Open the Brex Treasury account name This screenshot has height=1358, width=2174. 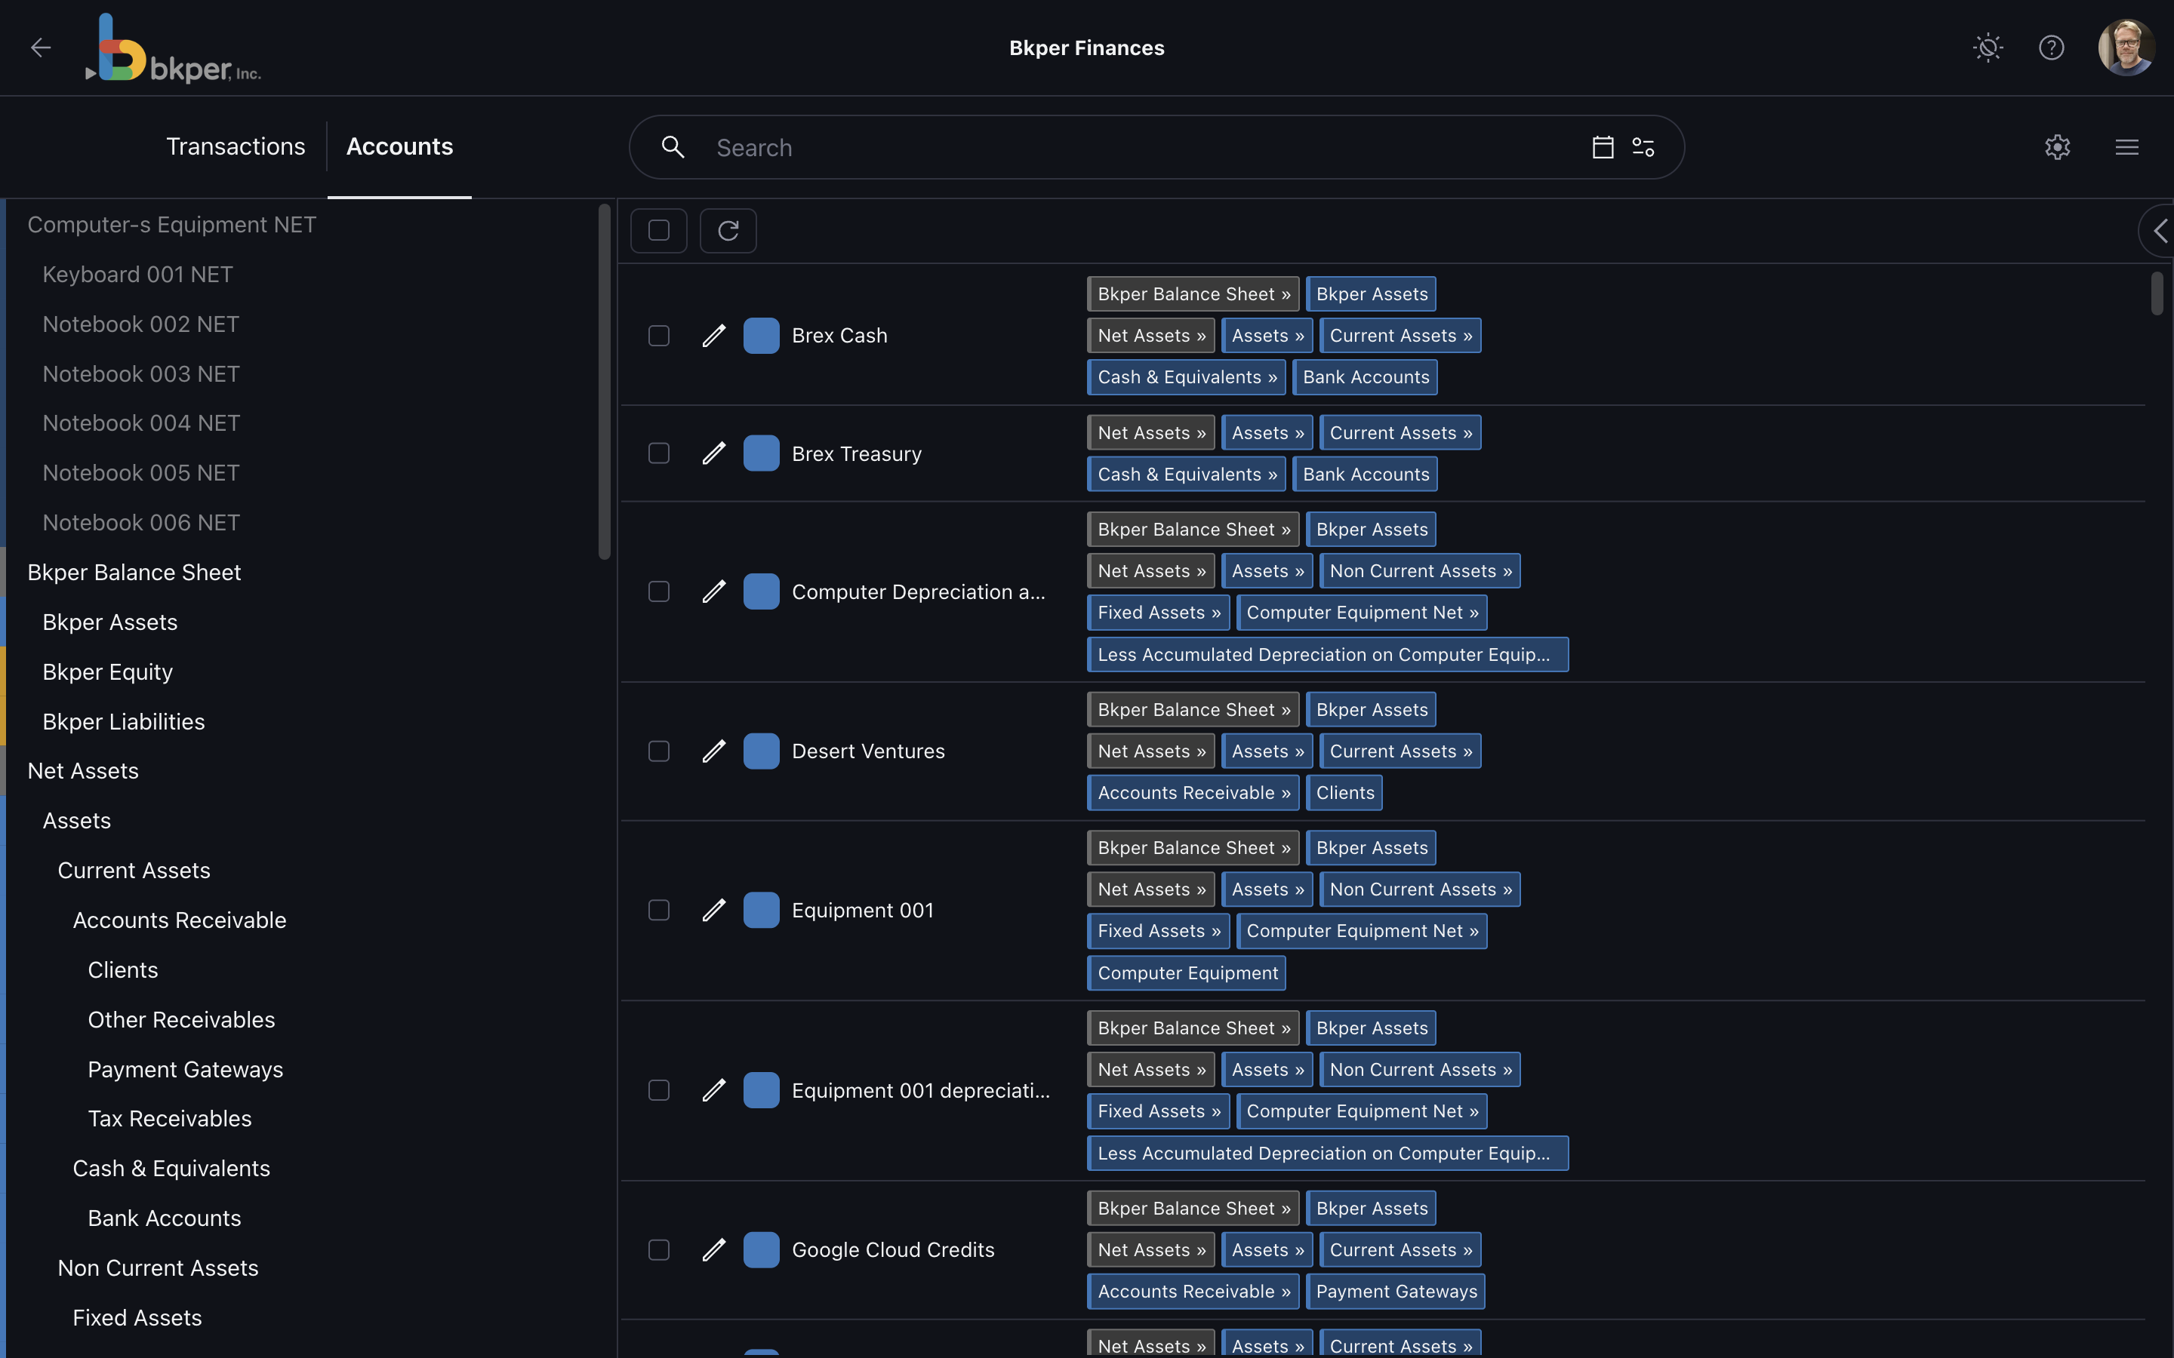pos(856,453)
